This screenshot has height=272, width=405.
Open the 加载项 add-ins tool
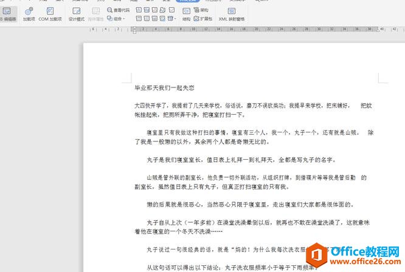29,14
